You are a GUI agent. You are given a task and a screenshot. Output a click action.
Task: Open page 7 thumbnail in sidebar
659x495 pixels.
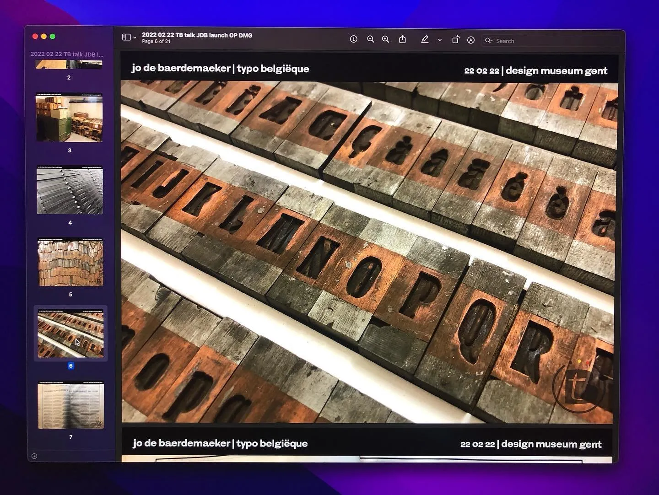pyautogui.click(x=71, y=406)
